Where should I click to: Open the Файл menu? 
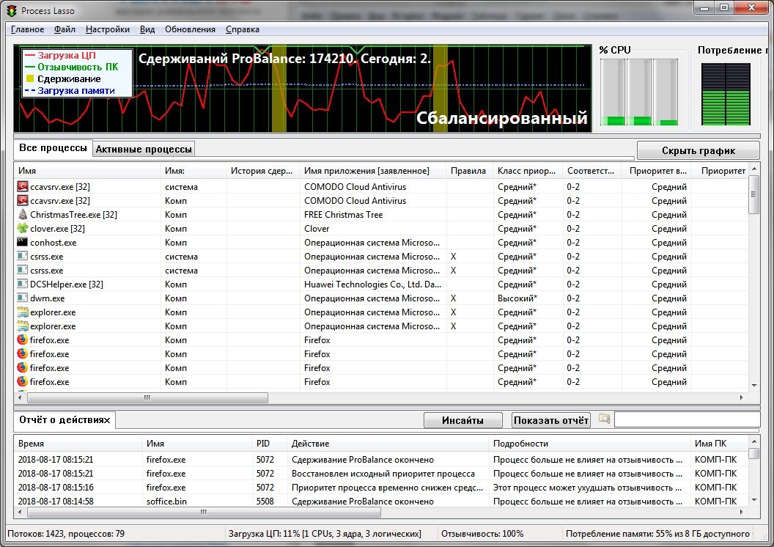pyautogui.click(x=64, y=29)
